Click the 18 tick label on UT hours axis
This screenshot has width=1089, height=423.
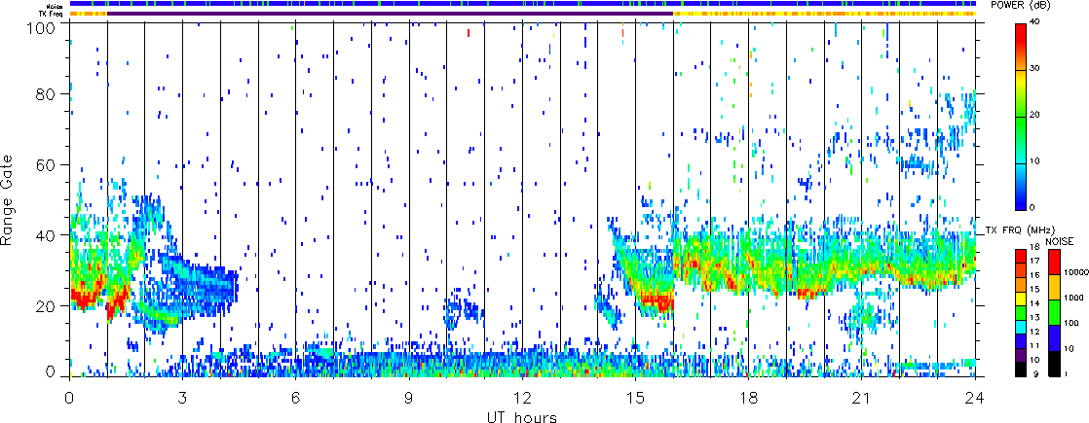[x=749, y=398]
